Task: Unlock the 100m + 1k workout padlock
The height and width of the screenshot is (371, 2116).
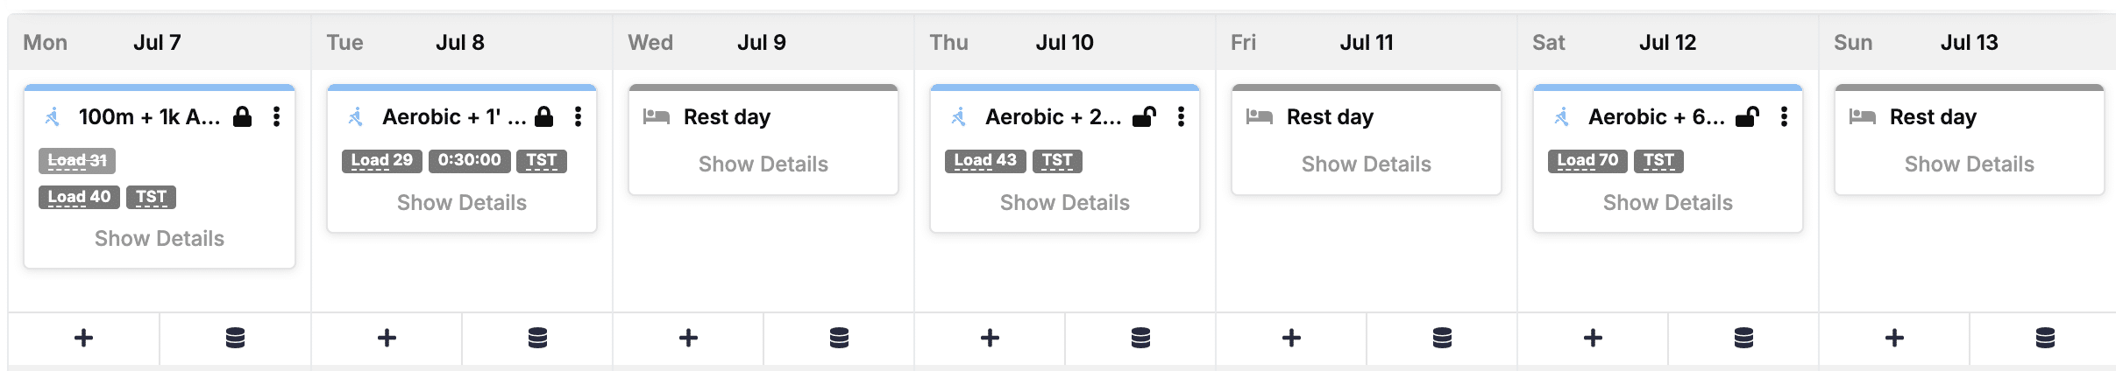Action: pos(243,116)
